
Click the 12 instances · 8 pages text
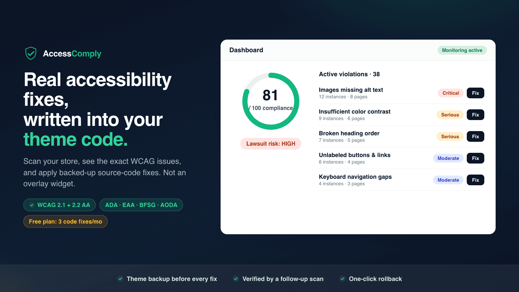[x=343, y=97]
